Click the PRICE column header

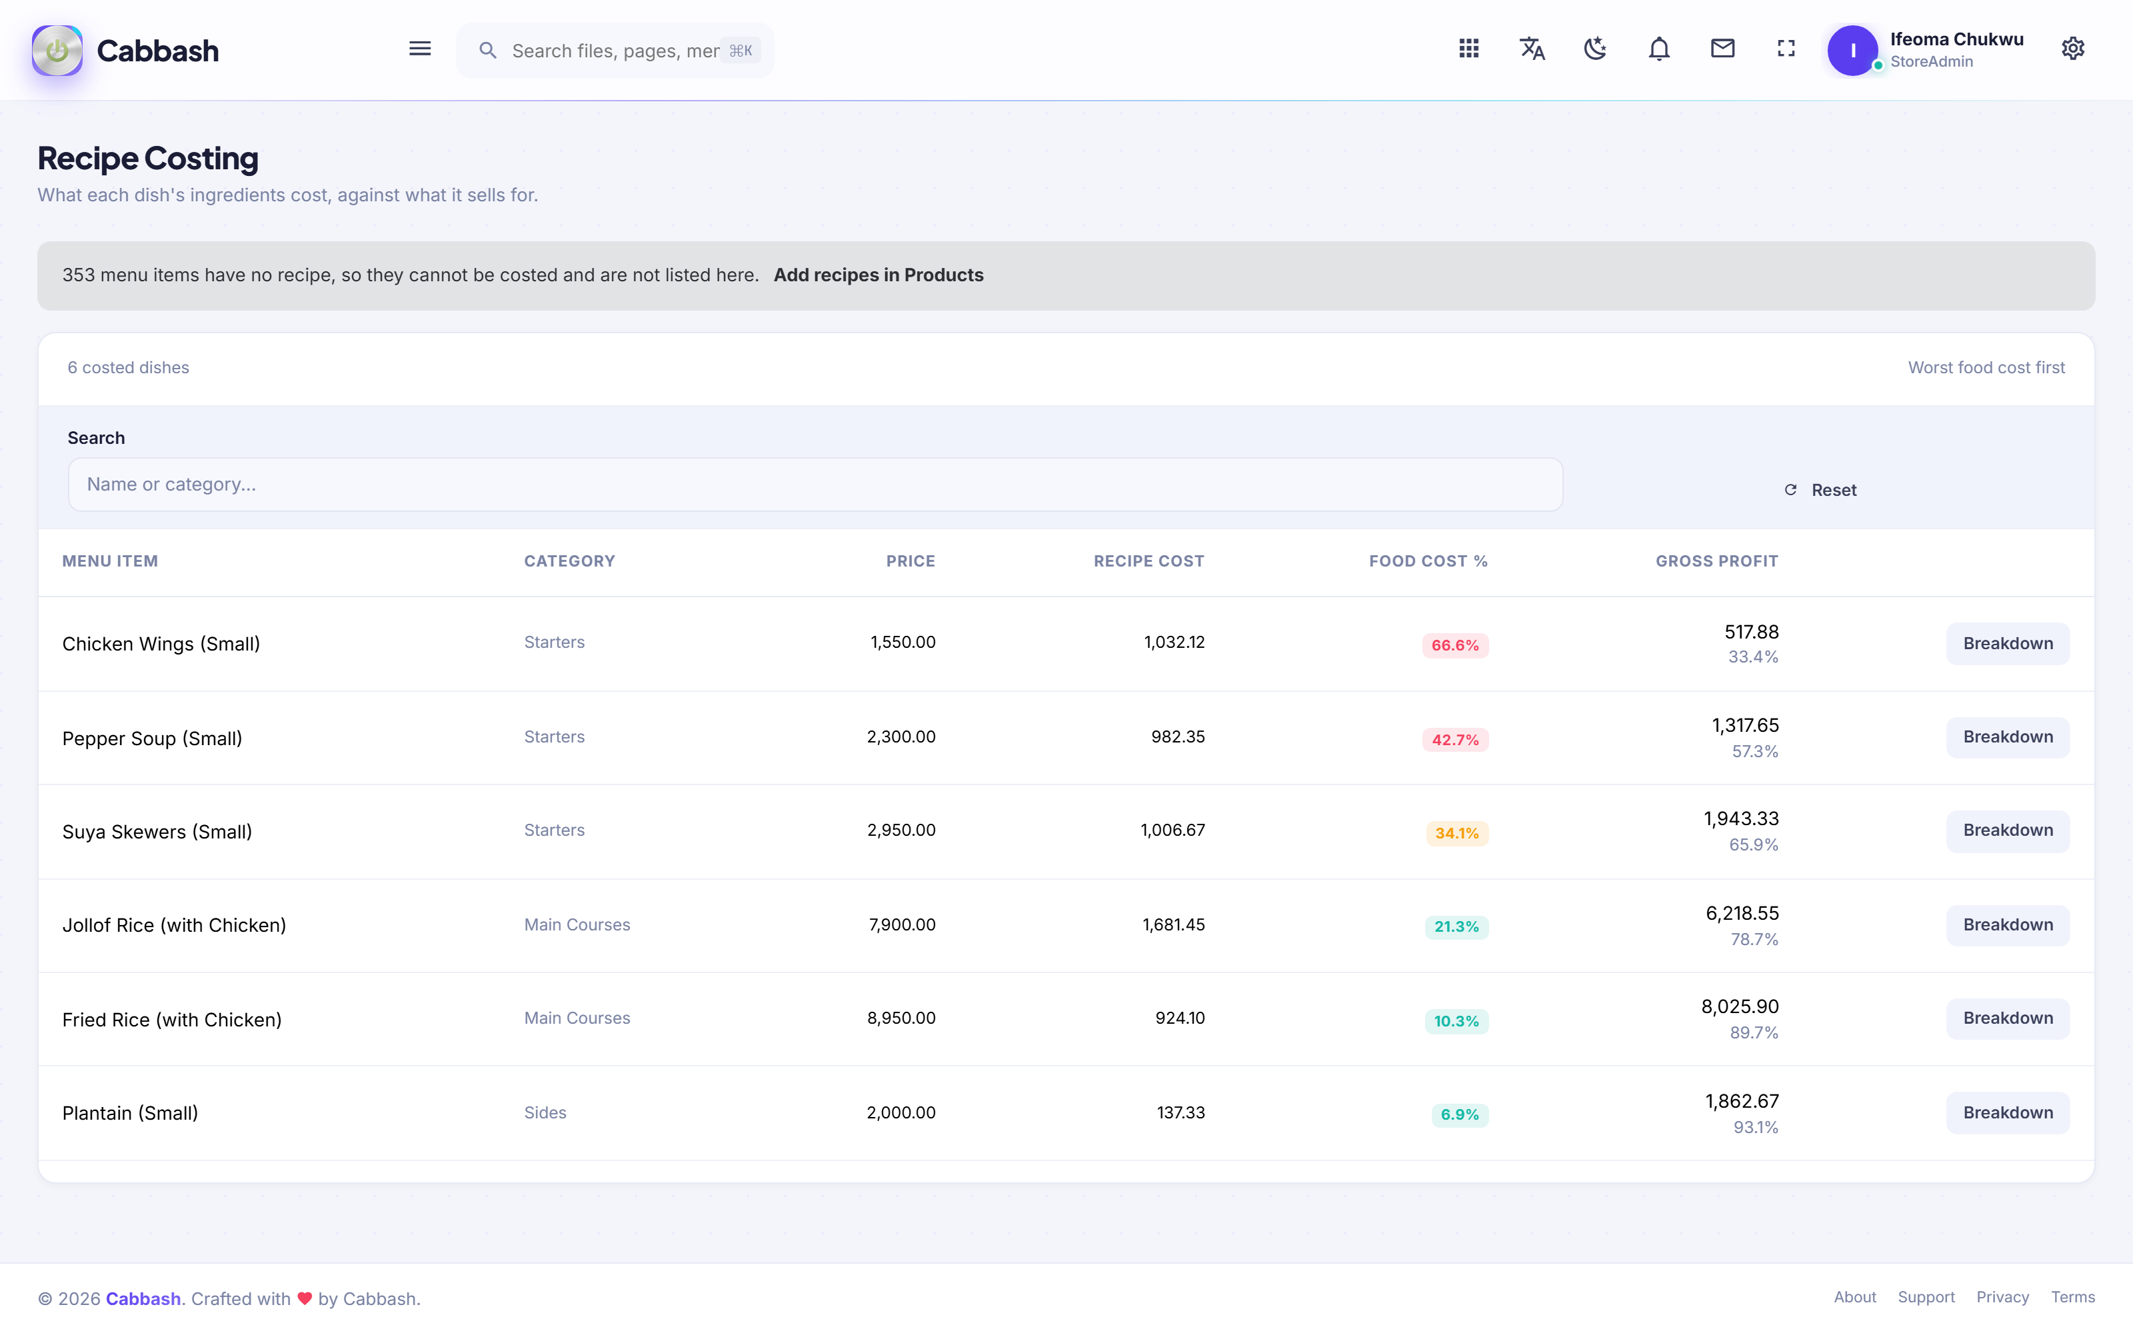tap(911, 561)
